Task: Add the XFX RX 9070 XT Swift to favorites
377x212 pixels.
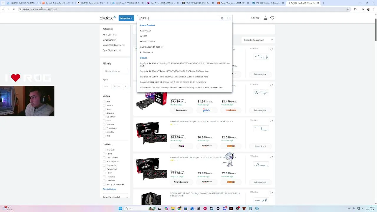Action: [x=271, y=193]
